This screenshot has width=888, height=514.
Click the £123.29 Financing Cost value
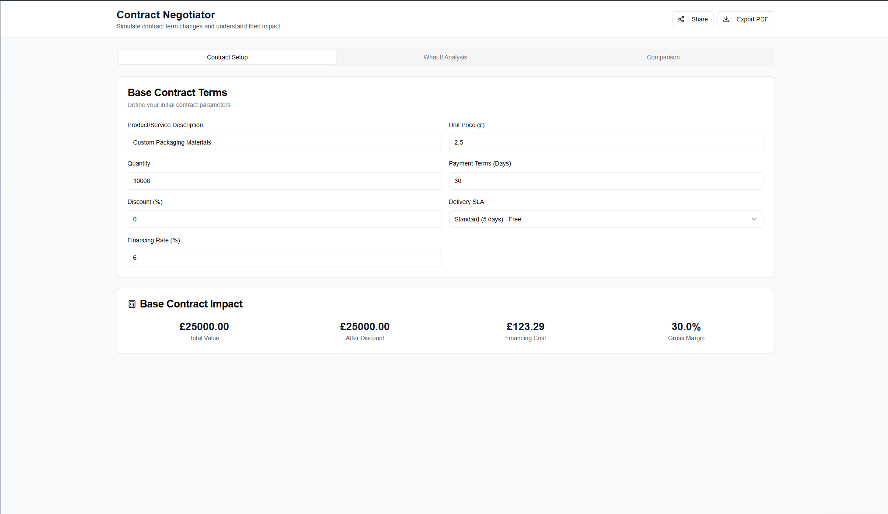(525, 327)
